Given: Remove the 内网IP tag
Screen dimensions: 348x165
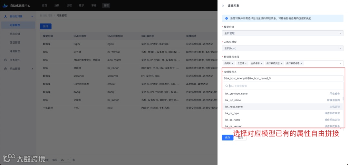Looking at the screenshot, I should click(x=232, y=64).
